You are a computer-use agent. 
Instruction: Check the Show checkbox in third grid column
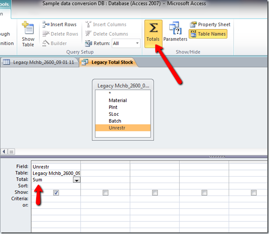pyautogui.click(x=155, y=193)
